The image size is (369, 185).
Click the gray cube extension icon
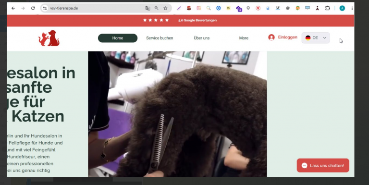288,8
